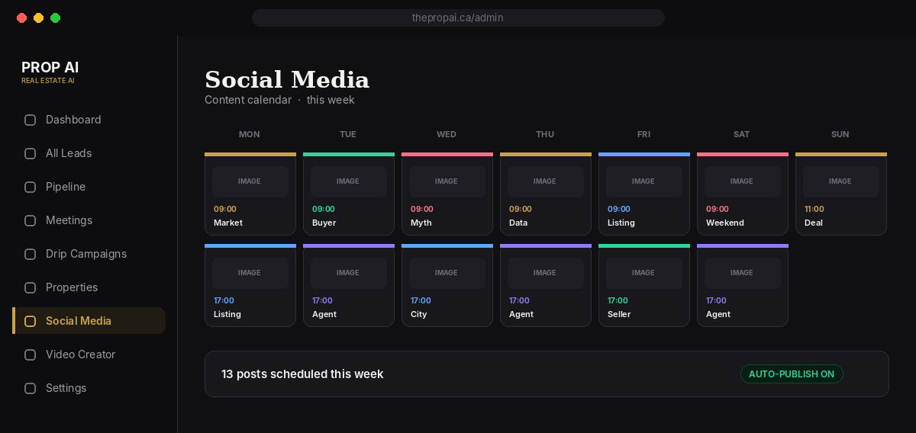Open the Pipeline label

pyautogui.click(x=66, y=187)
